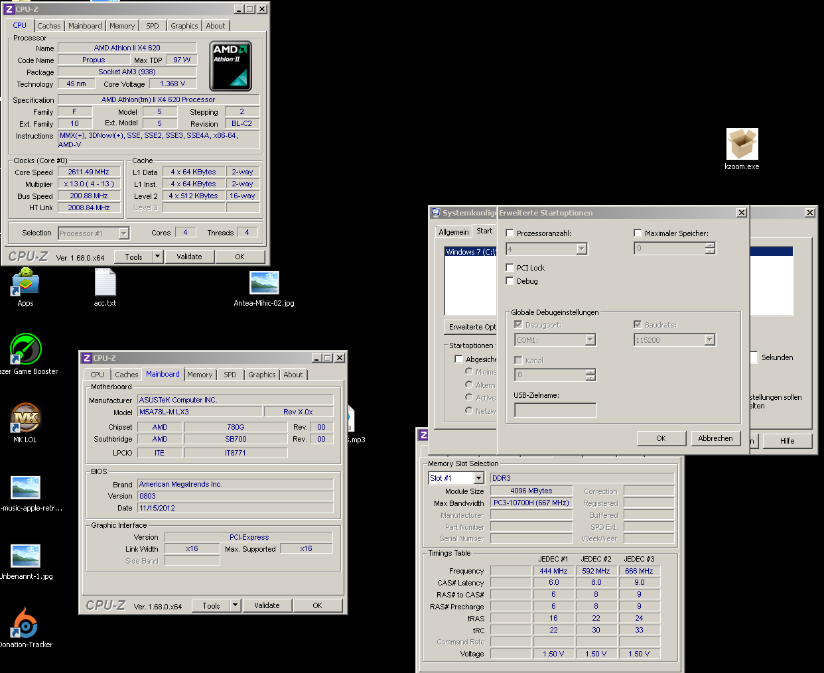This screenshot has height=673, width=824.
Task: Click AMD Athlon II logo in CPU-Z
Action: 231,66
